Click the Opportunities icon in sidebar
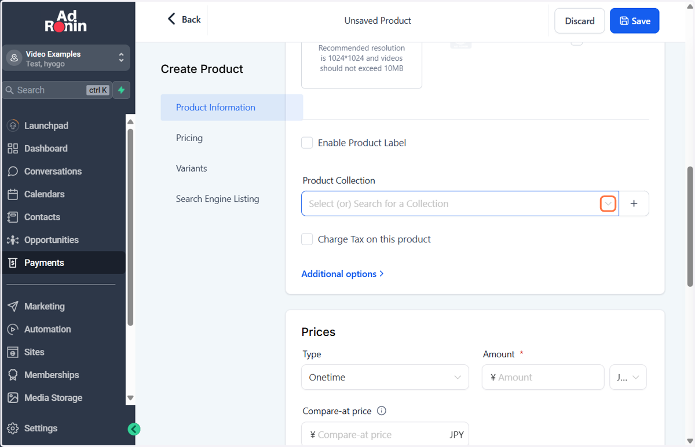Image resolution: width=695 pixels, height=447 pixels. (x=13, y=240)
